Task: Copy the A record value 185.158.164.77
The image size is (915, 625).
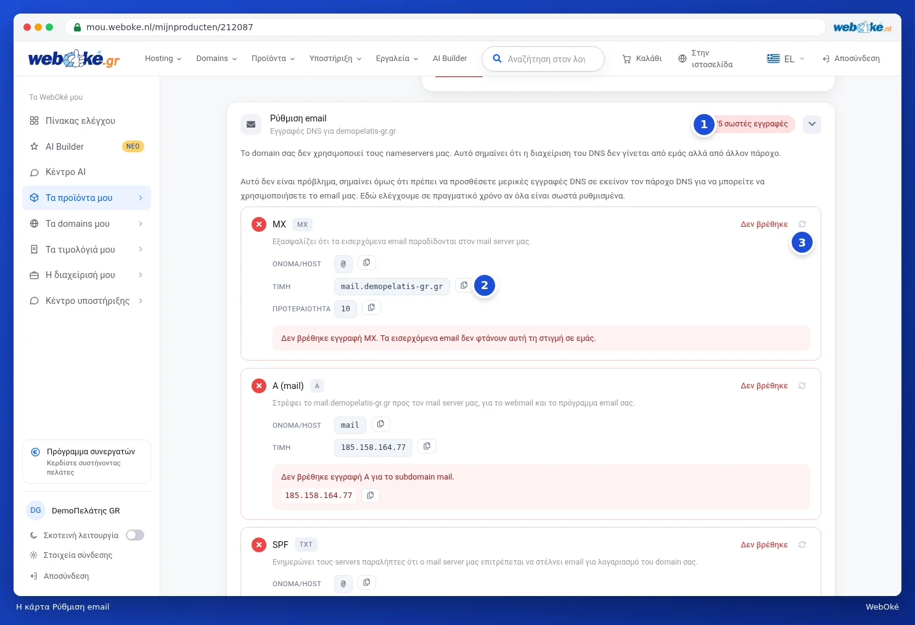Action: [x=427, y=446]
